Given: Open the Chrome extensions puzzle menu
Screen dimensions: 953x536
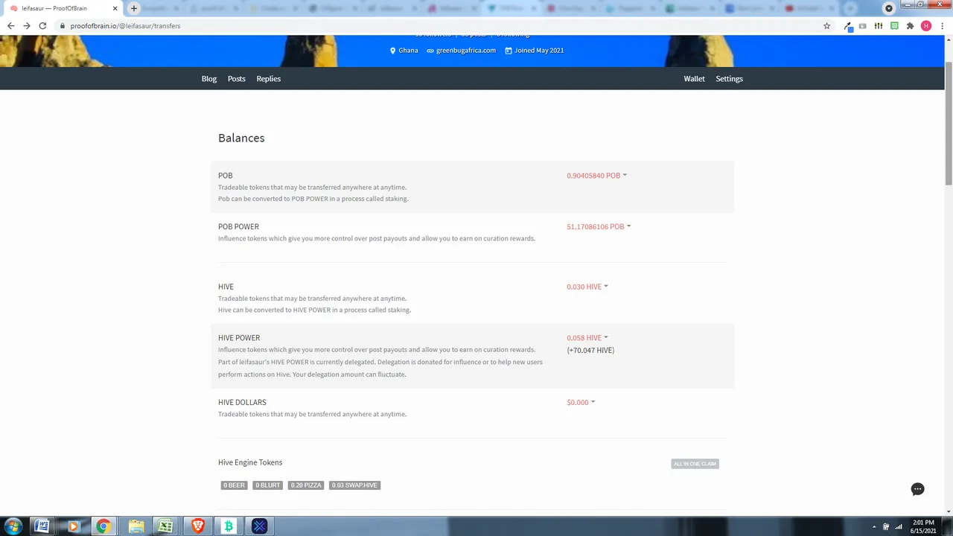Looking at the screenshot, I should [x=910, y=26].
